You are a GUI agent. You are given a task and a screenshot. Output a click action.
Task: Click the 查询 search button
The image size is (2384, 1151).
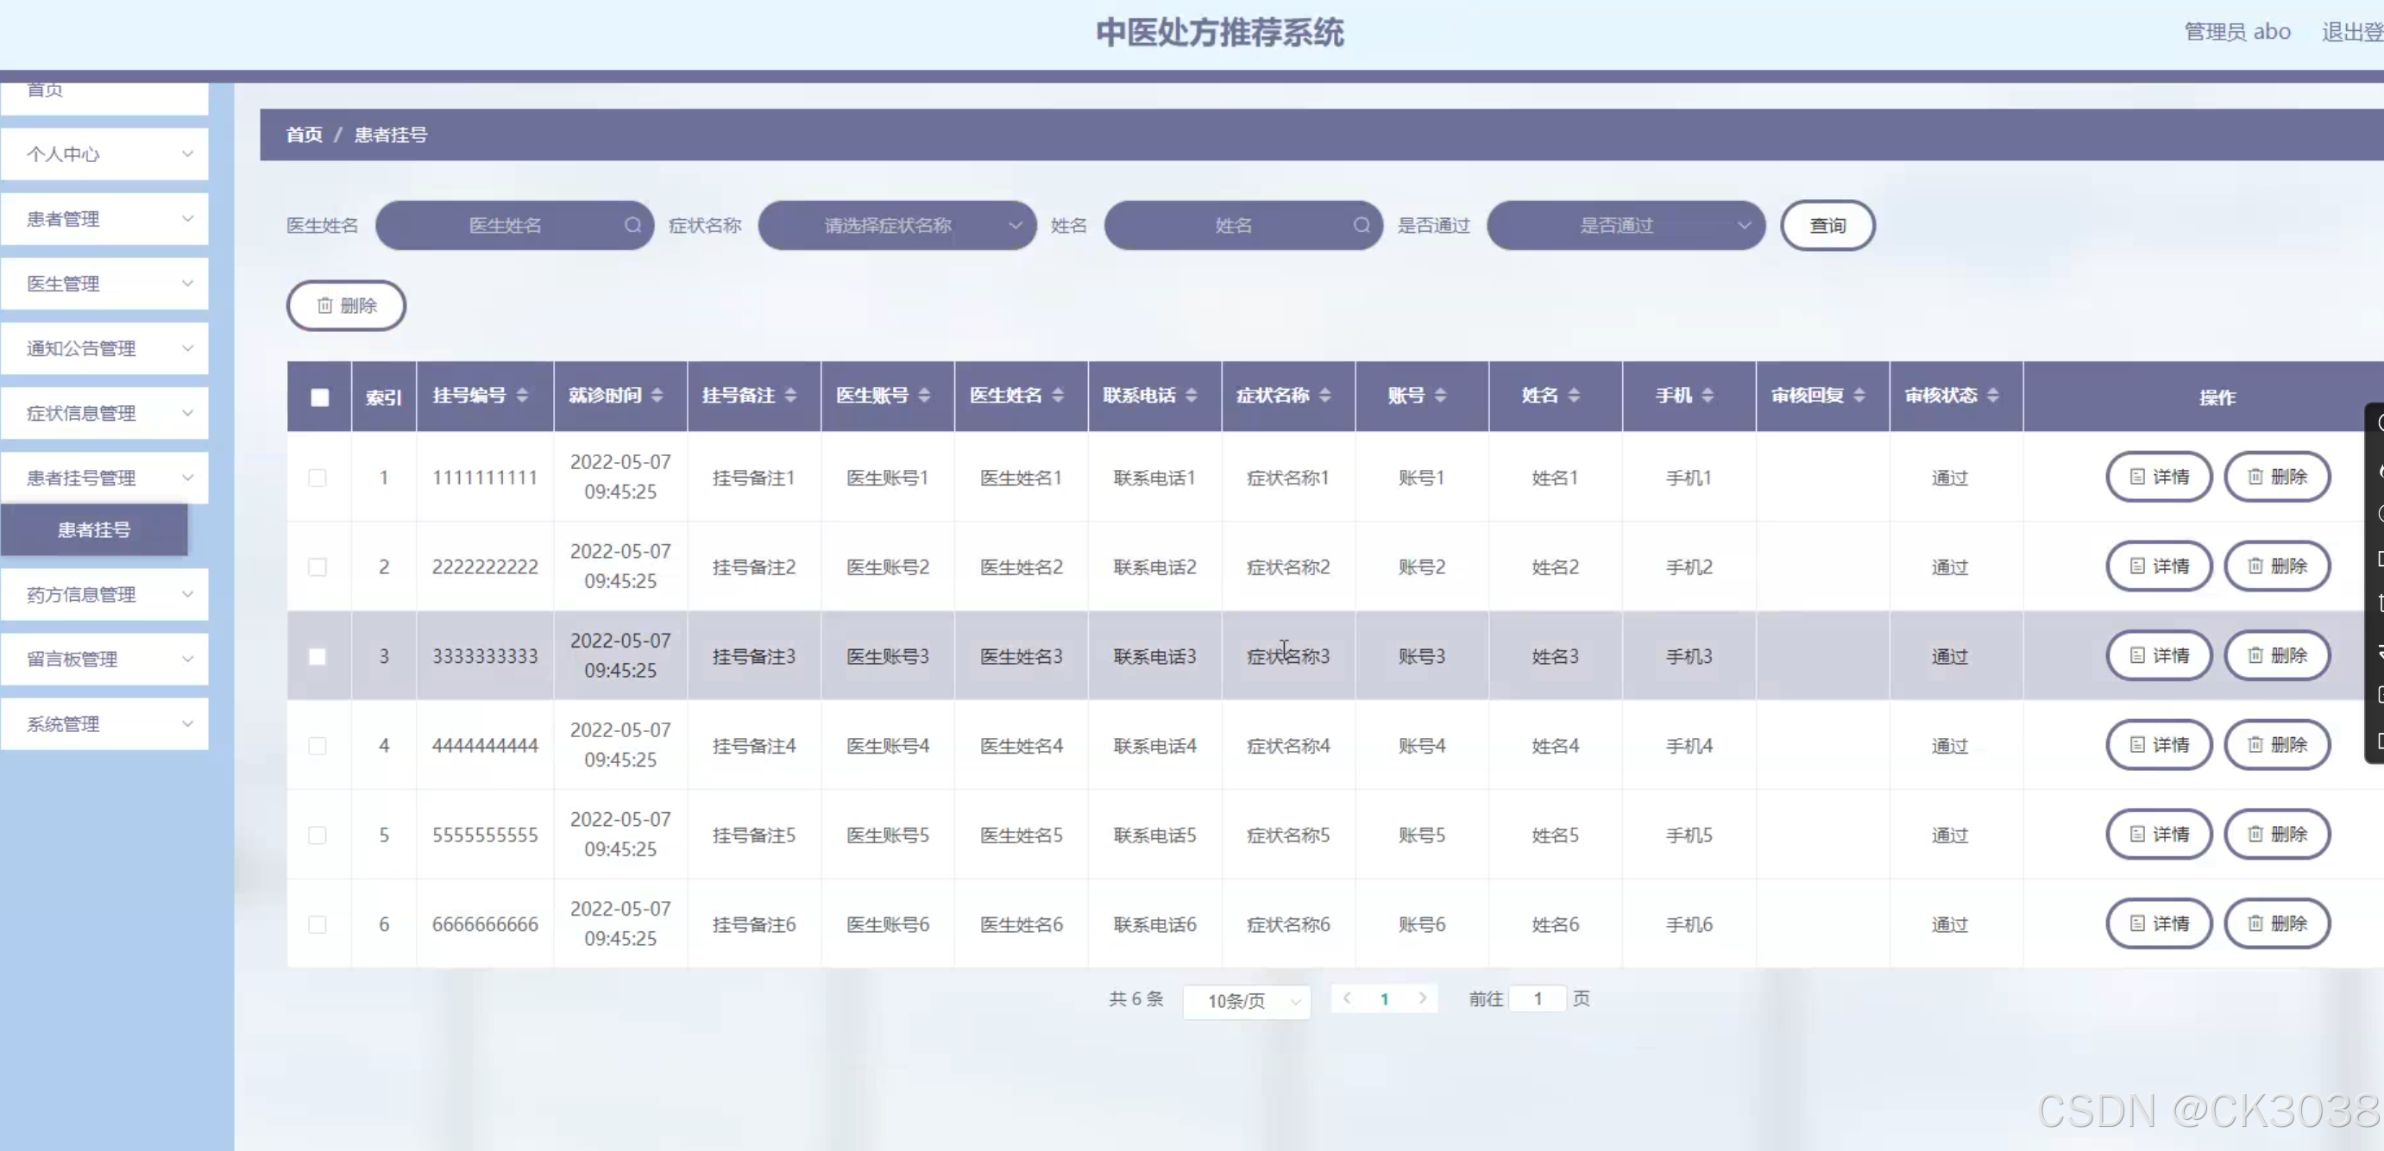1827,225
